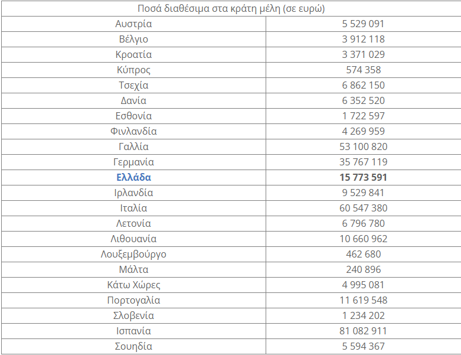The image size is (461, 355).
Task: Select the Φινλανδία country cell
Action: click(x=133, y=132)
